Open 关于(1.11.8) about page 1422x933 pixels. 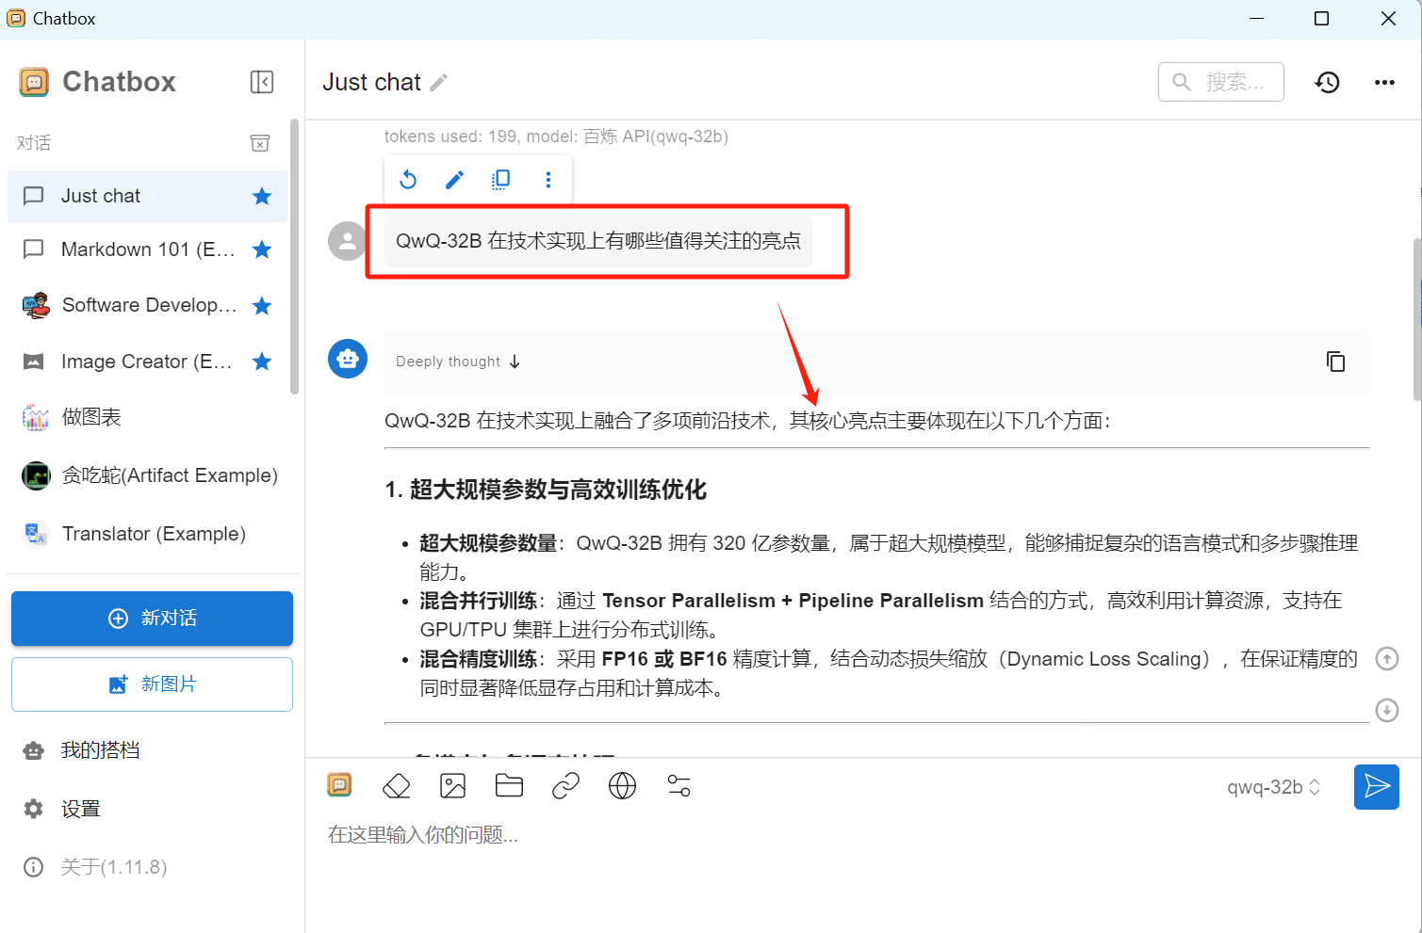(x=152, y=867)
